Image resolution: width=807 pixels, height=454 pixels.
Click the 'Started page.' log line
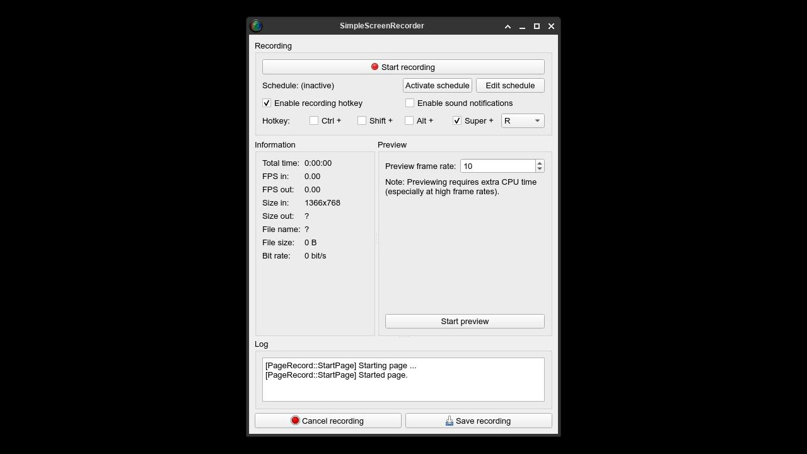(x=336, y=375)
